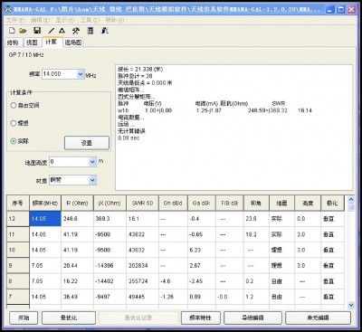Select the 计算 calculate tab
Image resolution: width=362 pixels, height=332 pixels.
click(x=52, y=42)
